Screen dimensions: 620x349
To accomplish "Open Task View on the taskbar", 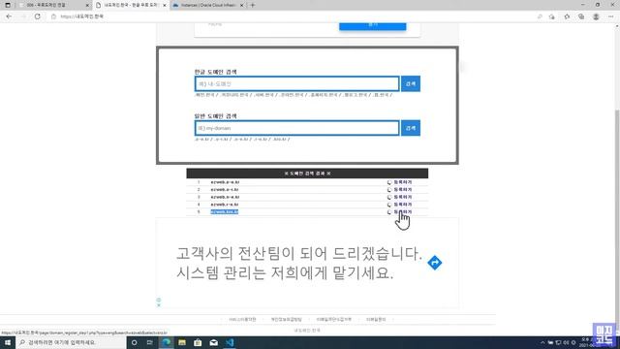I will pyautogui.click(x=150, y=342).
